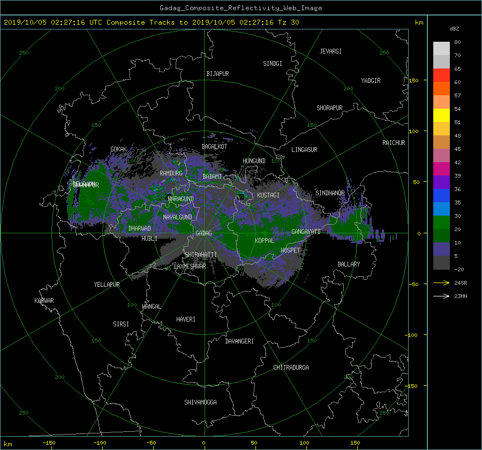
Task: Click the yellow 24SR track arrow
Action: pos(441,283)
